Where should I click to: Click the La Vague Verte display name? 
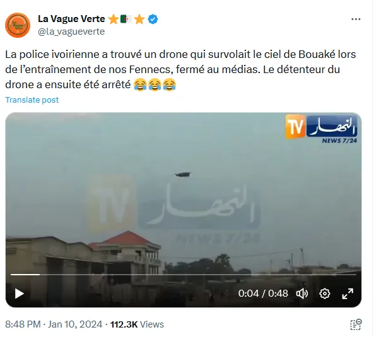point(71,19)
